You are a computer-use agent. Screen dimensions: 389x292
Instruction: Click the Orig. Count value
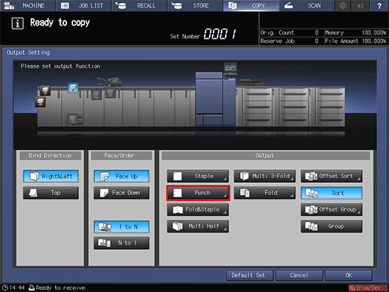pos(317,32)
